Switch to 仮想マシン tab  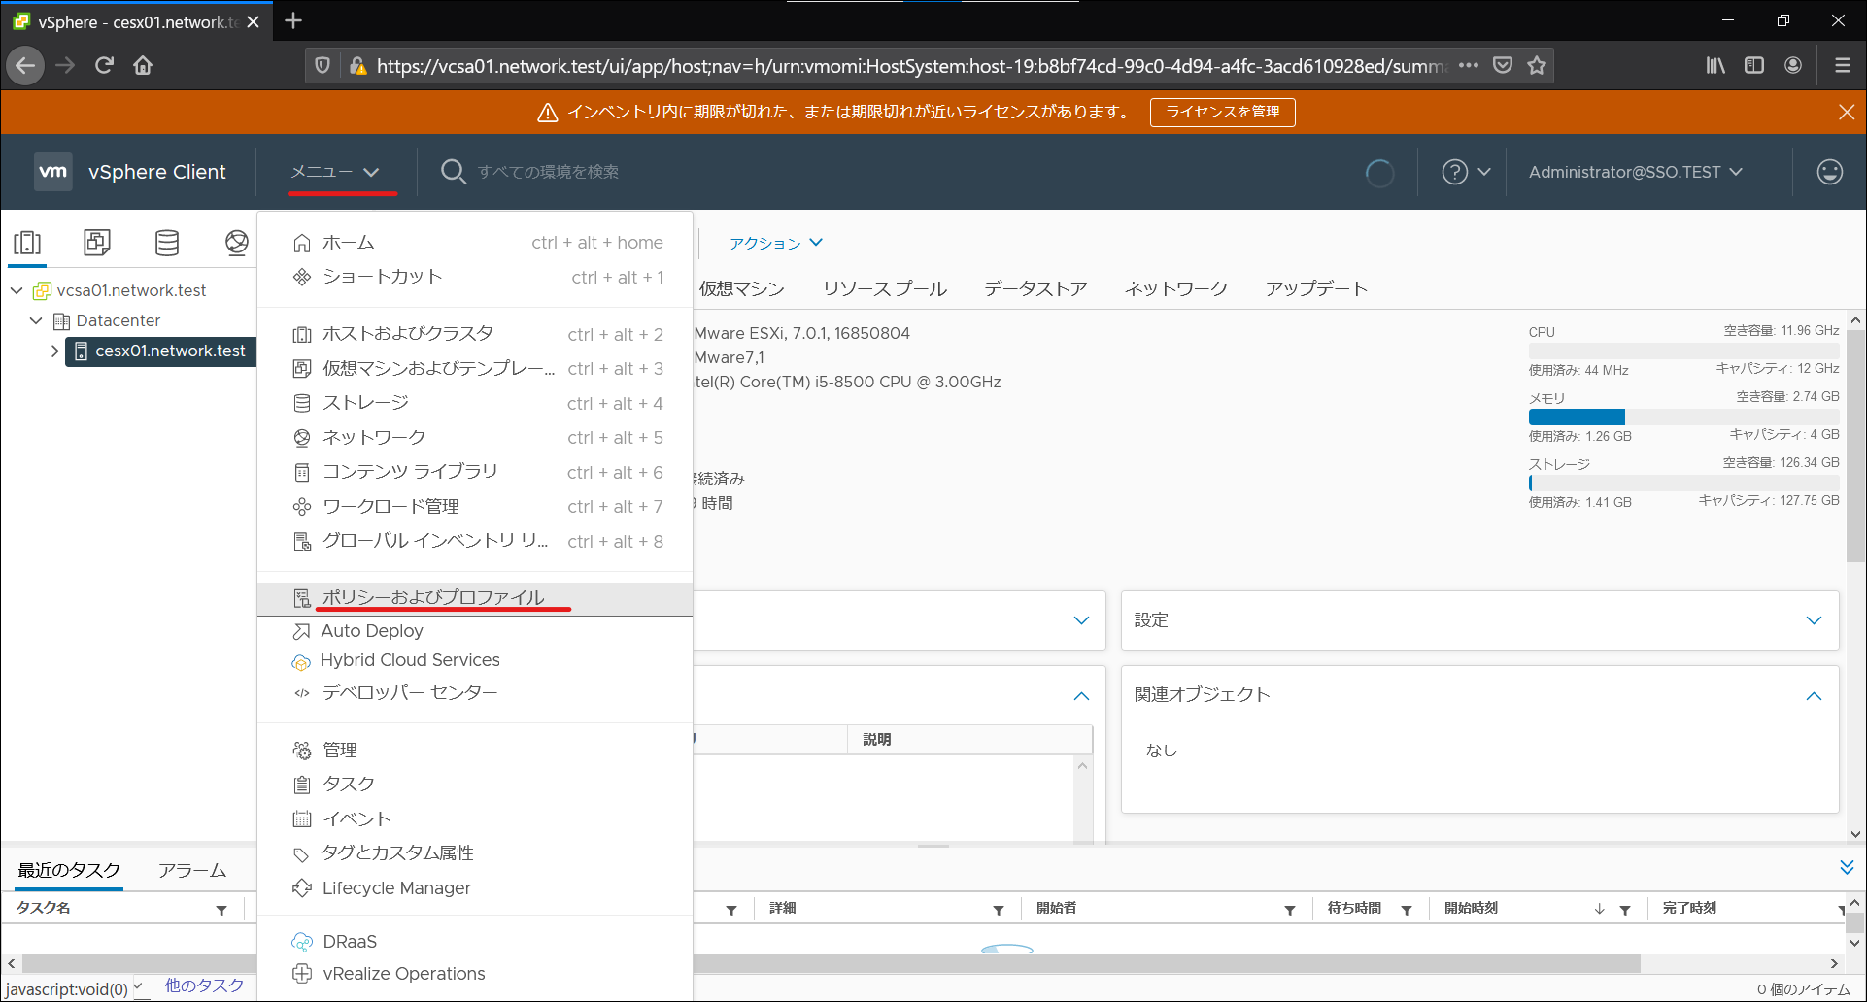tap(741, 288)
